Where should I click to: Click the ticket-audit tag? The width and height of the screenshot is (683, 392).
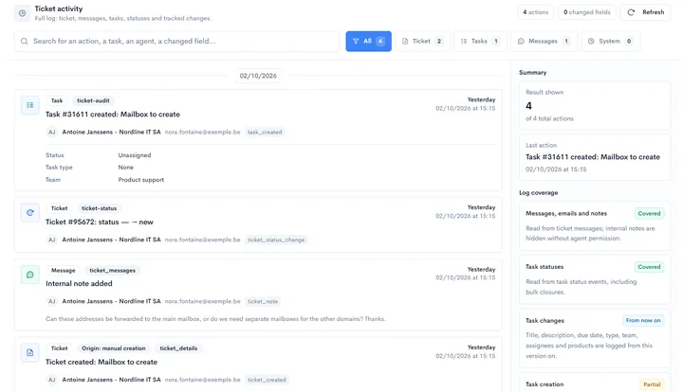[93, 100]
